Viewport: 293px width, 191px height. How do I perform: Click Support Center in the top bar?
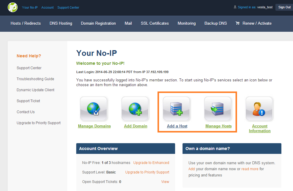[68, 7]
